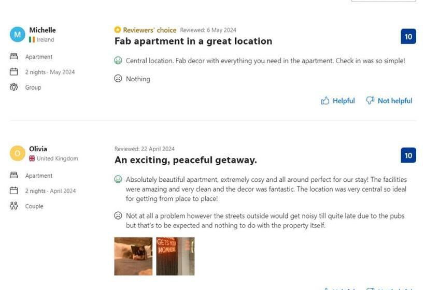The width and height of the screenshot is (425, 290).
Task: Click the "An exciting, peaceful getaway." title
Action: pos(186,160)
